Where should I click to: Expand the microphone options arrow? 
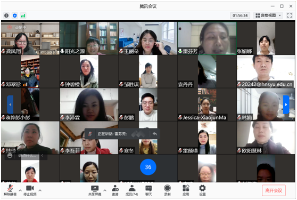[20, 190]
